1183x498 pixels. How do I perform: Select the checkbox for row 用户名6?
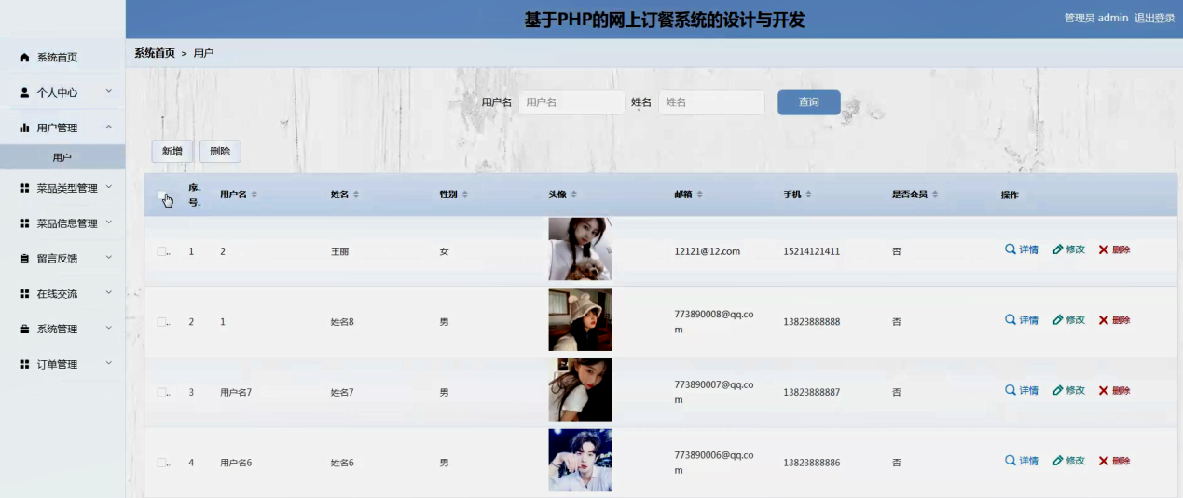pos(162,463)
